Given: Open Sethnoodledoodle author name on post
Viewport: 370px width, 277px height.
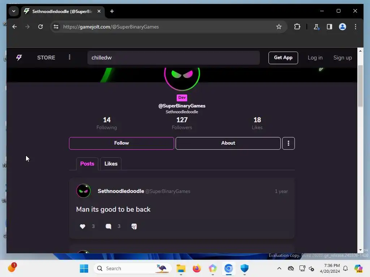Looking at the screenshot, I should (121, 191).
